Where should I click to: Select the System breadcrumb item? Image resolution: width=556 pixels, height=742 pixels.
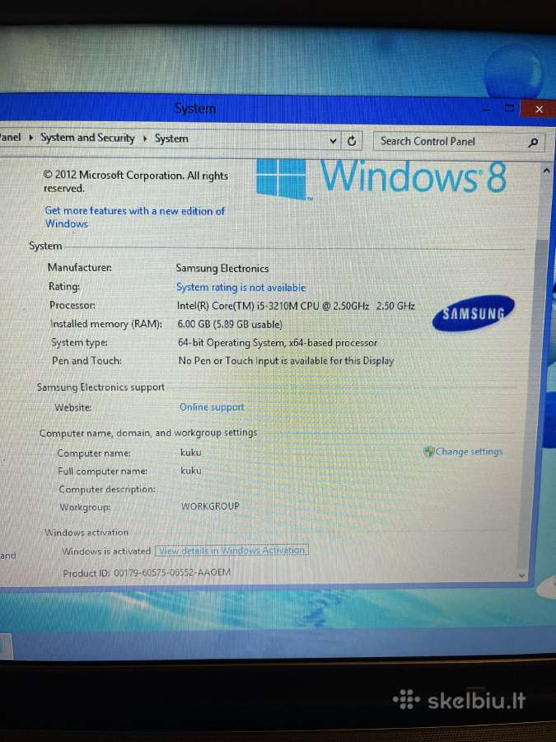[171, 139]
